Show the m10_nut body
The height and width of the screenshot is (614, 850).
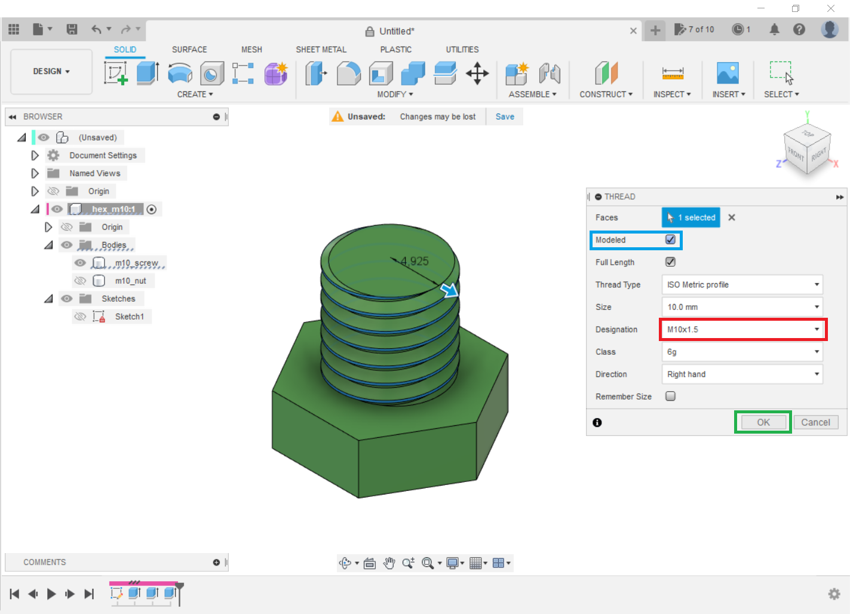(x=80, y=281)
